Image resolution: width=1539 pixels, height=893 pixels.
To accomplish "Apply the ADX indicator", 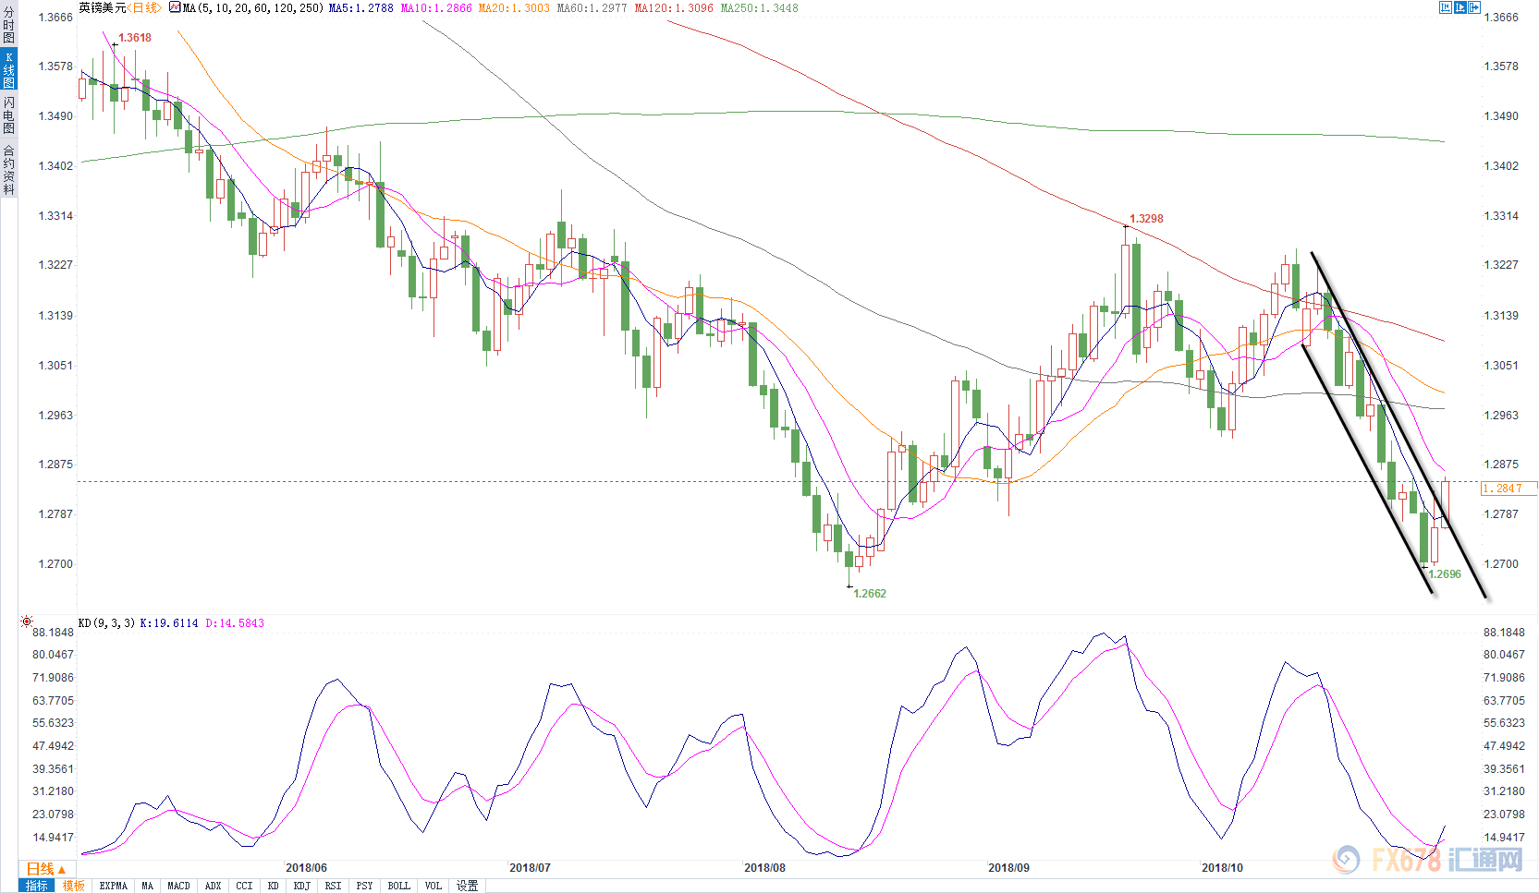I will point(213,886).
